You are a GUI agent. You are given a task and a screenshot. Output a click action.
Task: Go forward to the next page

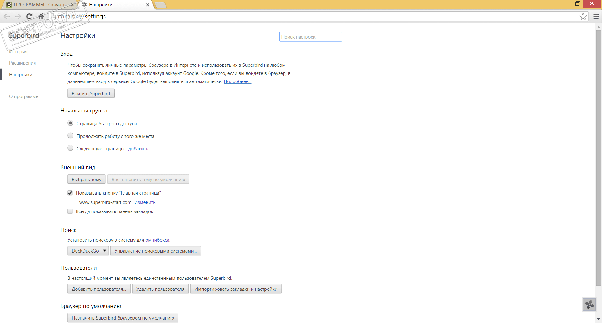[18, 16]
